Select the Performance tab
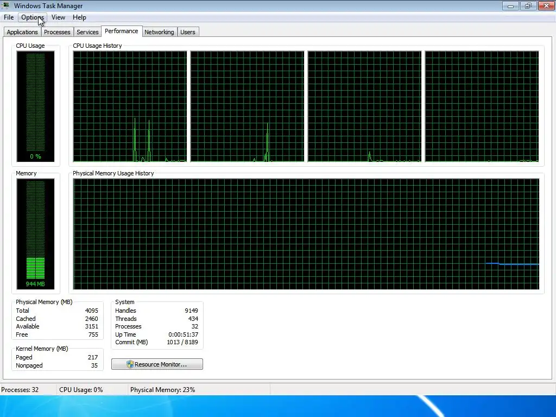556x417 pixels. coord(122,31)
